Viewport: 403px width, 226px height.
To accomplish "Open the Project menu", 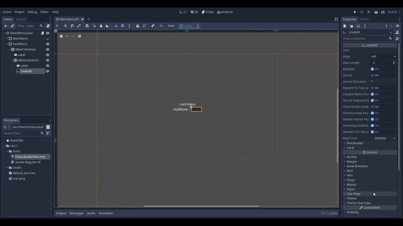I will click(x=20, y=12).
